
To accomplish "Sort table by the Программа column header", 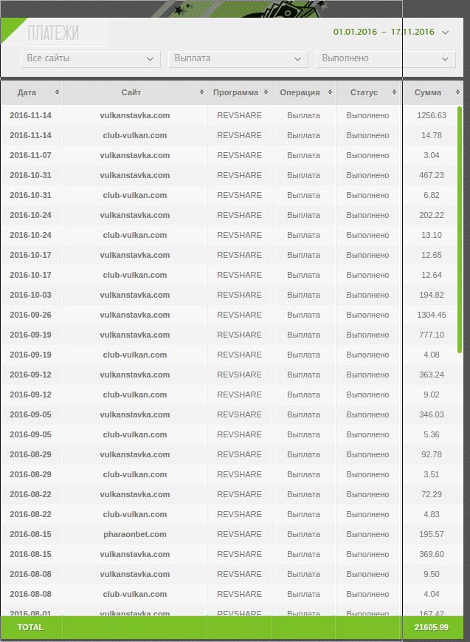I will pos(239,92).
